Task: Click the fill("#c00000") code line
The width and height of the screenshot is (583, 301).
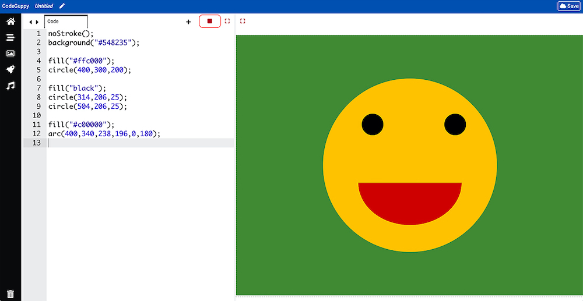Action: [82, 125]
